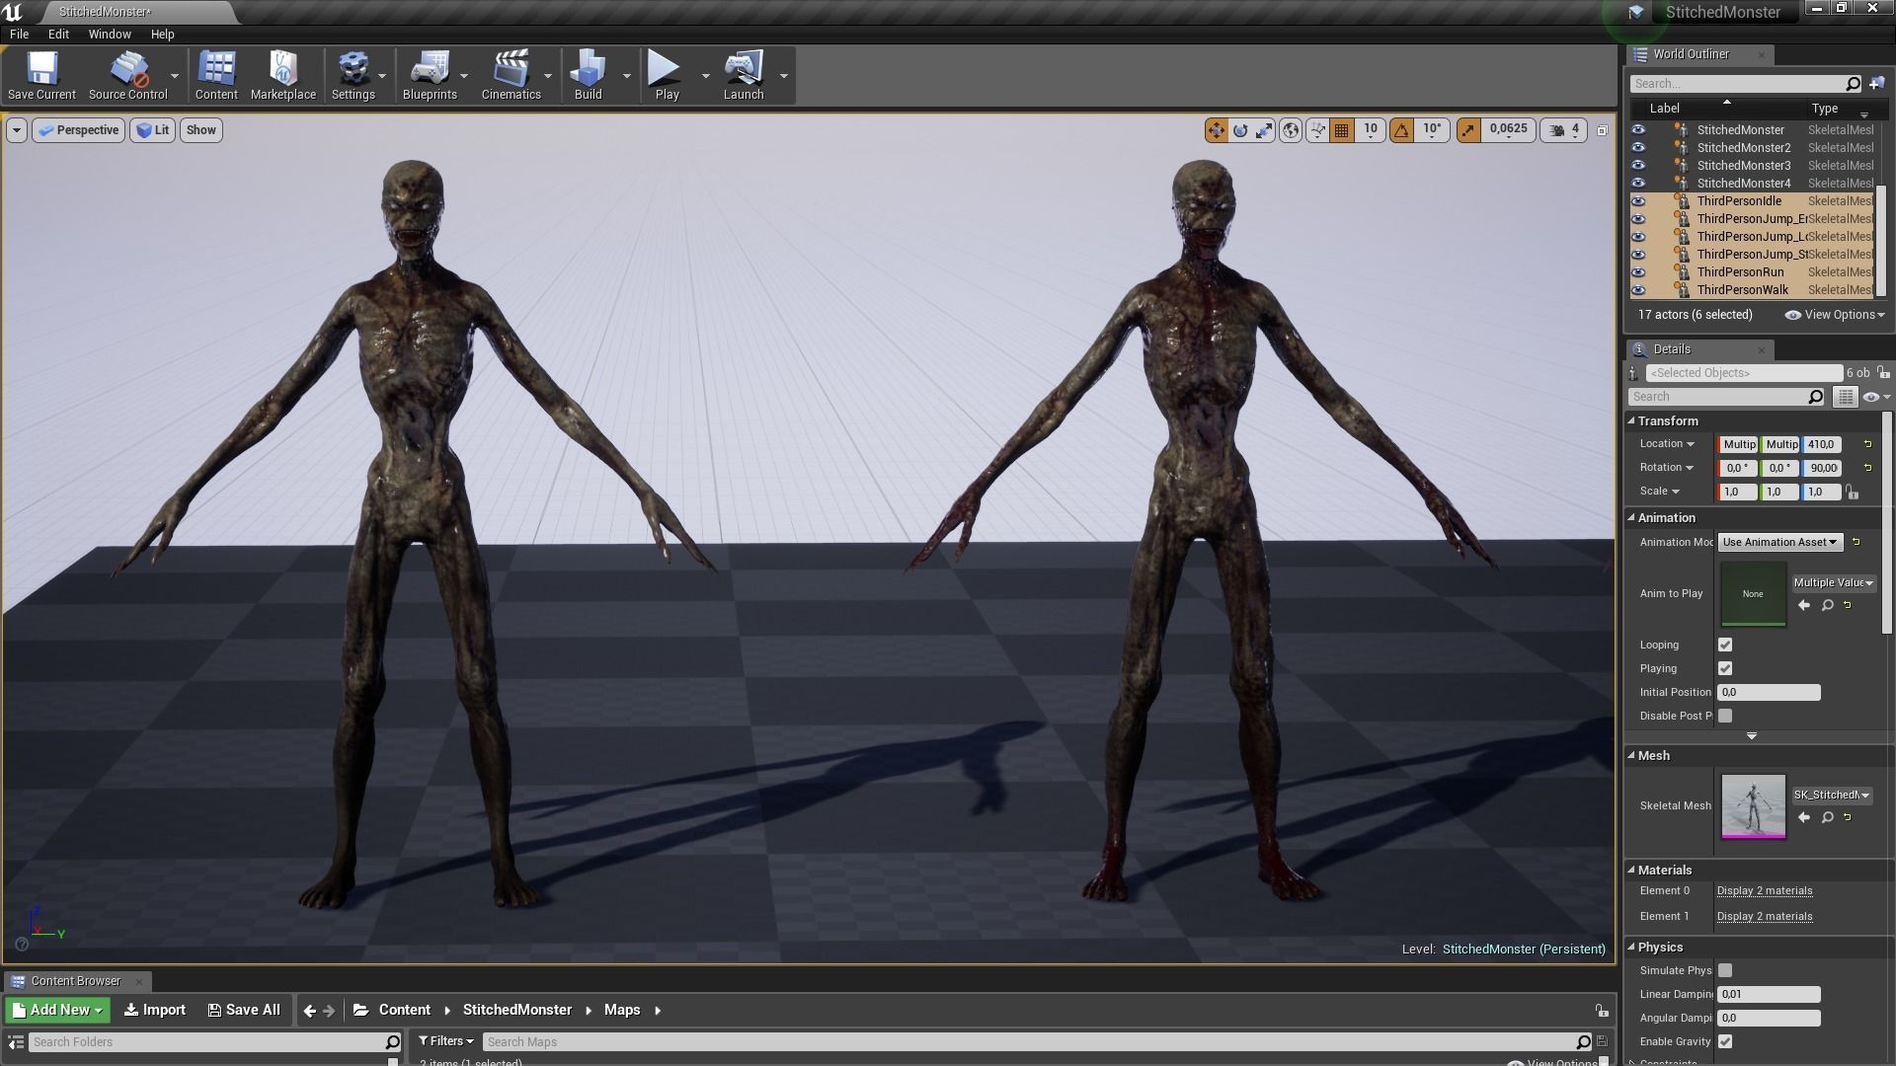1896x1066 pixels.
Task: Click the Launch toolbar icon
Action: [x=744, y=75]
